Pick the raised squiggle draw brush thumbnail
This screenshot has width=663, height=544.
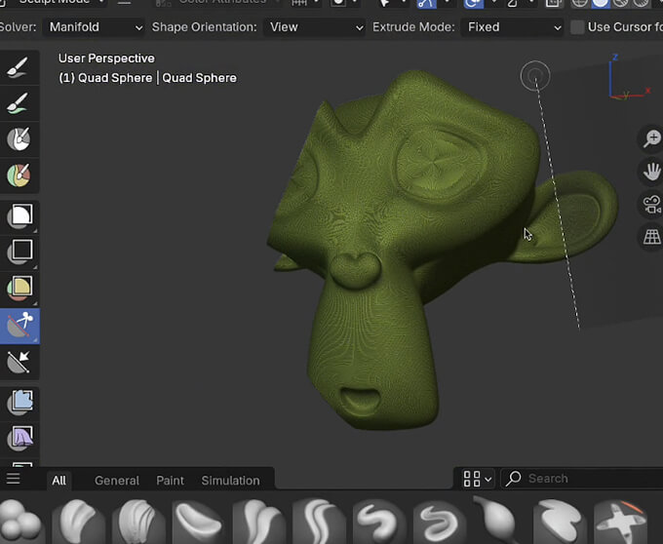(379, 522)
